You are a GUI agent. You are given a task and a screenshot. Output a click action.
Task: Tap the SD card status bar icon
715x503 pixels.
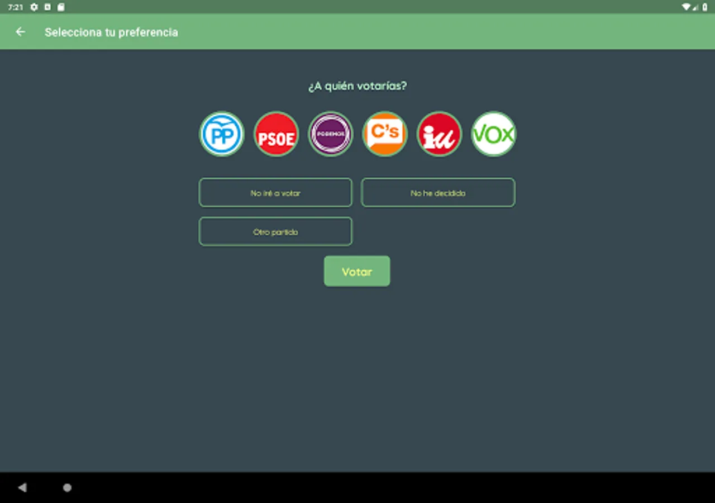61,7
